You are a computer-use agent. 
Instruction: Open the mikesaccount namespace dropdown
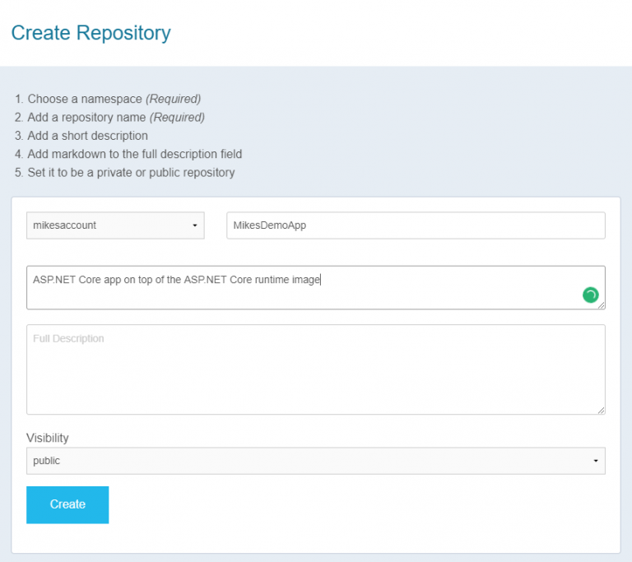tap(115, 225)
